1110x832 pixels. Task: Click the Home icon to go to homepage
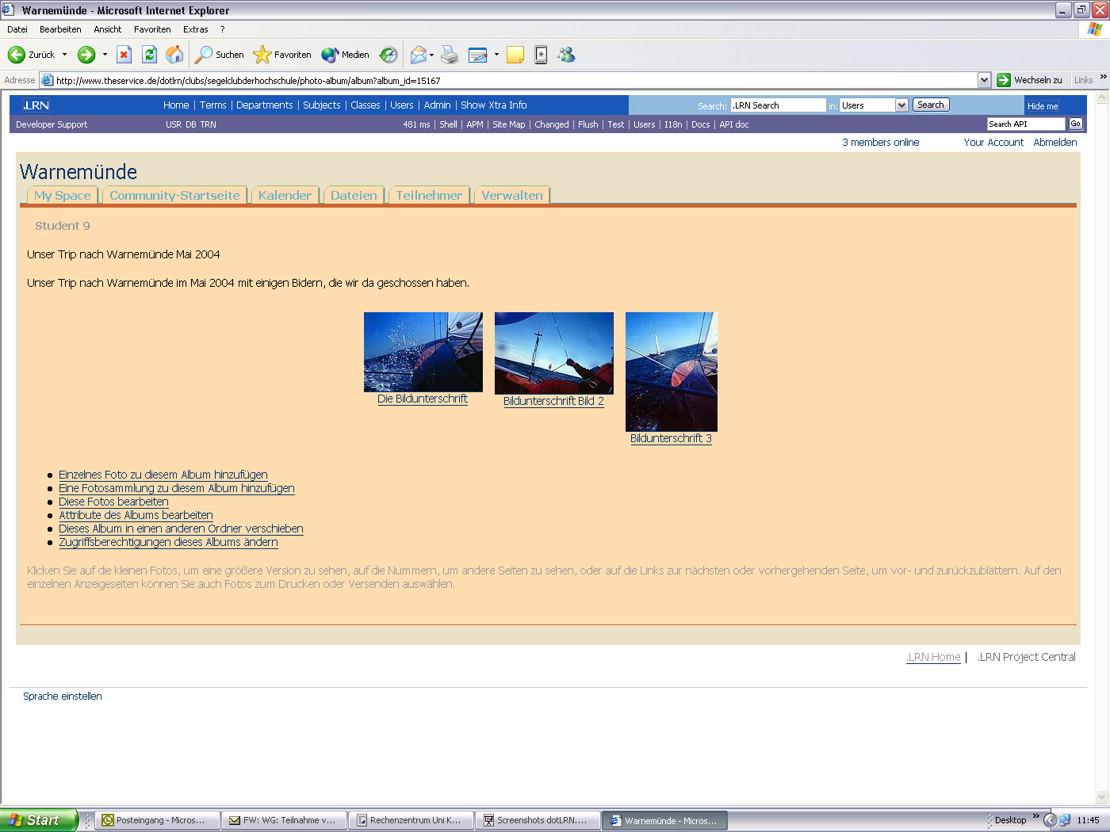point(175,55)
